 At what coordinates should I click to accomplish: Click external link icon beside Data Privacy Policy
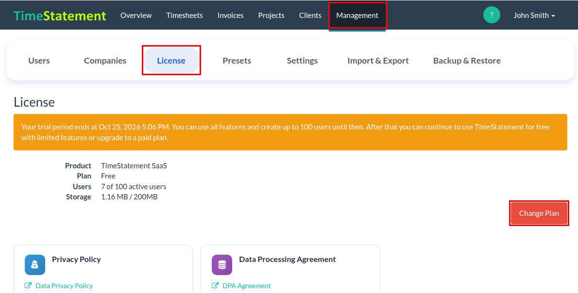point(28,286)
